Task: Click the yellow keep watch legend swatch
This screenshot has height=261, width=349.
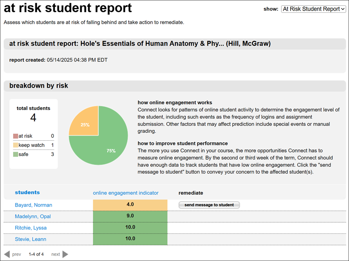Action: (16, 145)
